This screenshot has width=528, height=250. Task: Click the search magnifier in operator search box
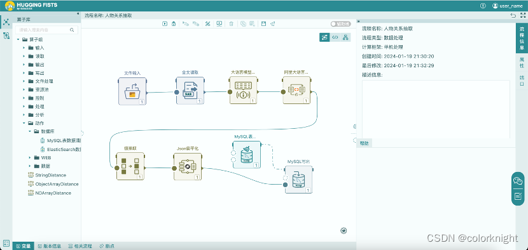tap(72, 30)
